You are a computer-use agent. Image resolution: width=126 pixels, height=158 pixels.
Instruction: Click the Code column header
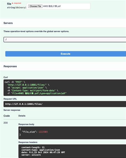click(7, 116)
